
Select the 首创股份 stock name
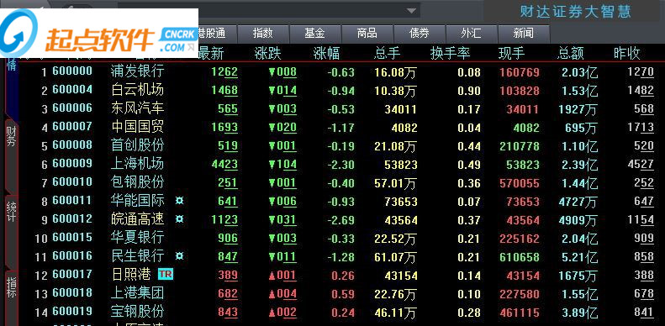[137, 145]
